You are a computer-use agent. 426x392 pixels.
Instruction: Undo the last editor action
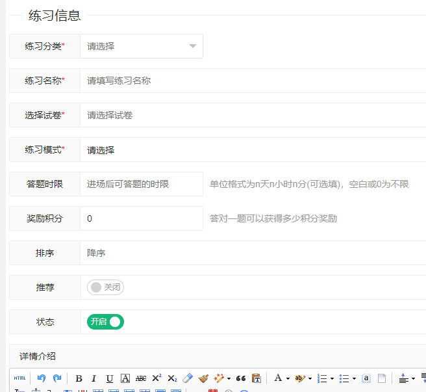point(42,378)
